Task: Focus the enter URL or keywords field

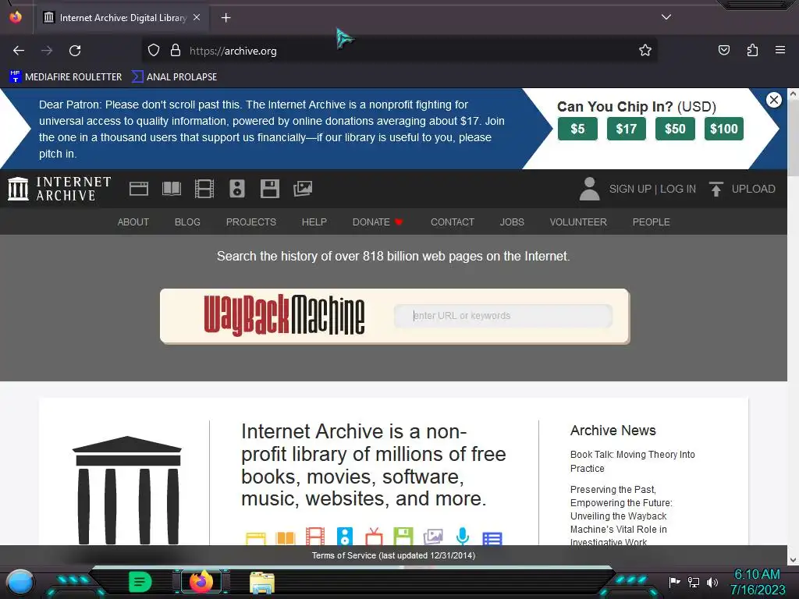Action: (503, 316)
